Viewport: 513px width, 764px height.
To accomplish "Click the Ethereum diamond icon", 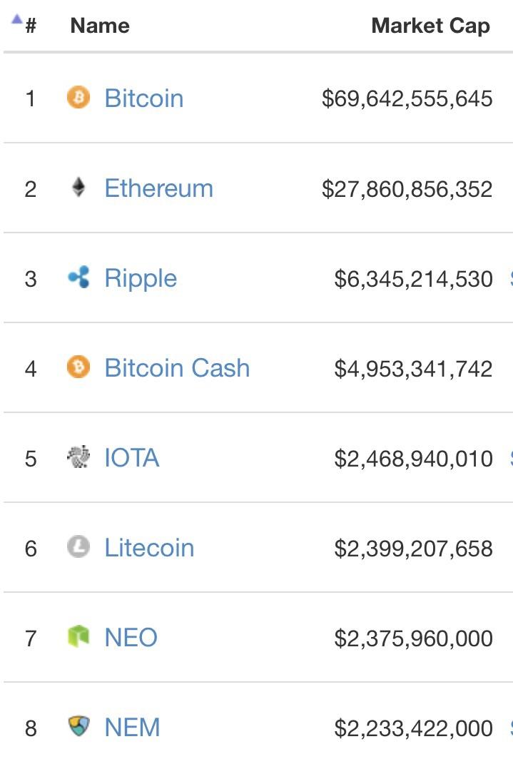I will (80, 188).
